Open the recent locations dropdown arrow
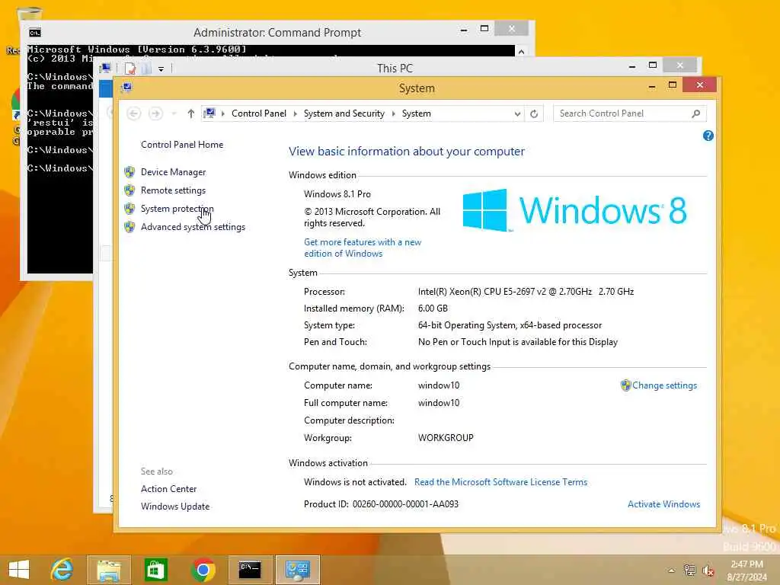780x585 pixels. tap(174, 113)
